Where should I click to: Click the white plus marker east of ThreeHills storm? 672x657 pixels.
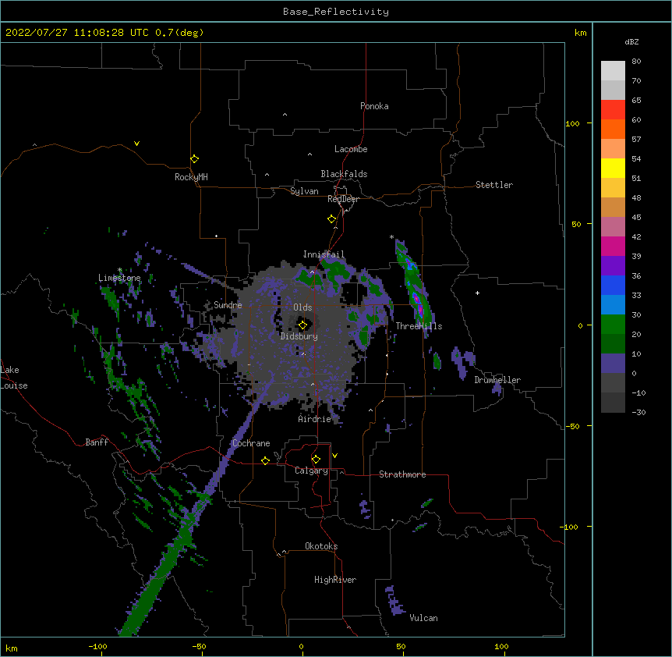click(477, 293)
